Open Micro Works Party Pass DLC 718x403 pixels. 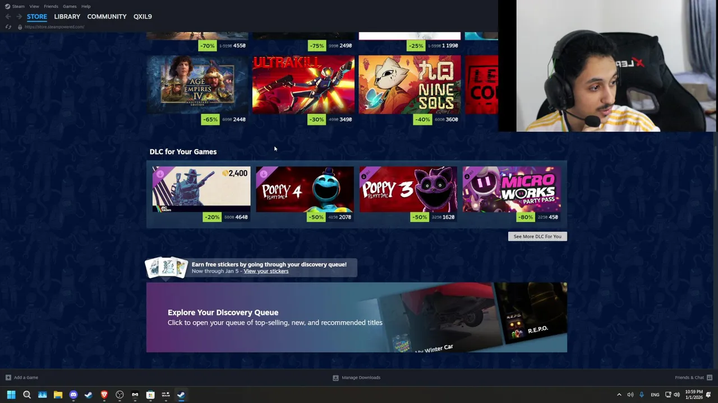pyautogui.click(x=512, y=189)
